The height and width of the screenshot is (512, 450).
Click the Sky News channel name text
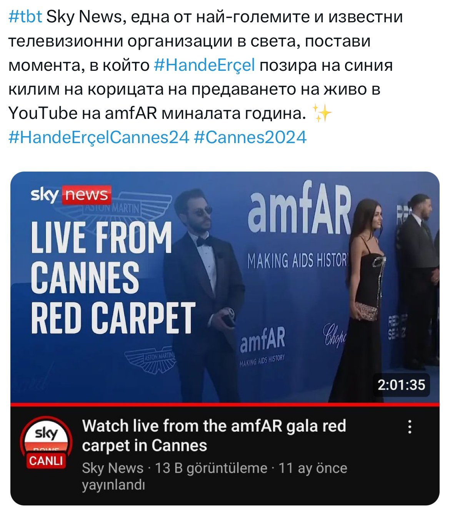click(x=113, y=468)
